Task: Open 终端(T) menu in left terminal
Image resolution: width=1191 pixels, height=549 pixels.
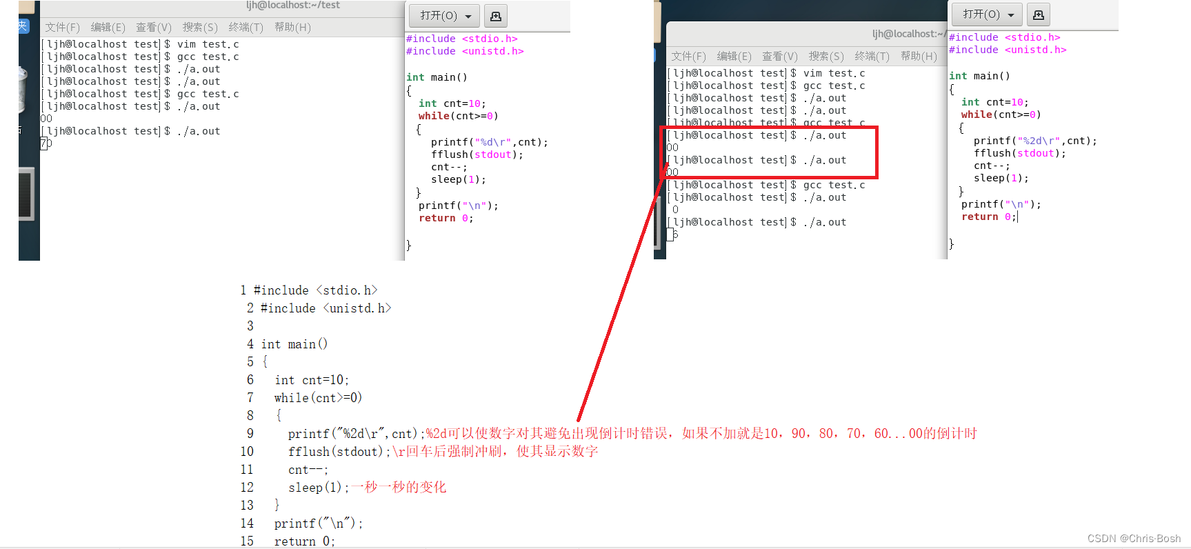Action: tap(246, 27)
